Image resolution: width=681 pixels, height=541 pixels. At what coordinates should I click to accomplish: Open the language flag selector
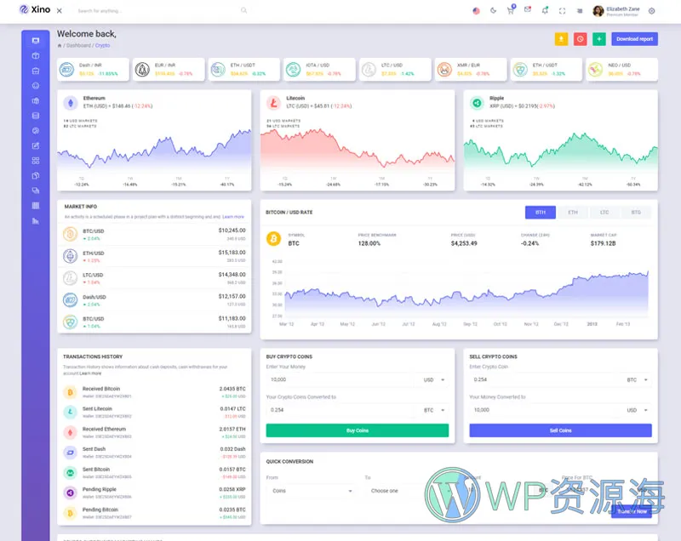coord(475,11)
